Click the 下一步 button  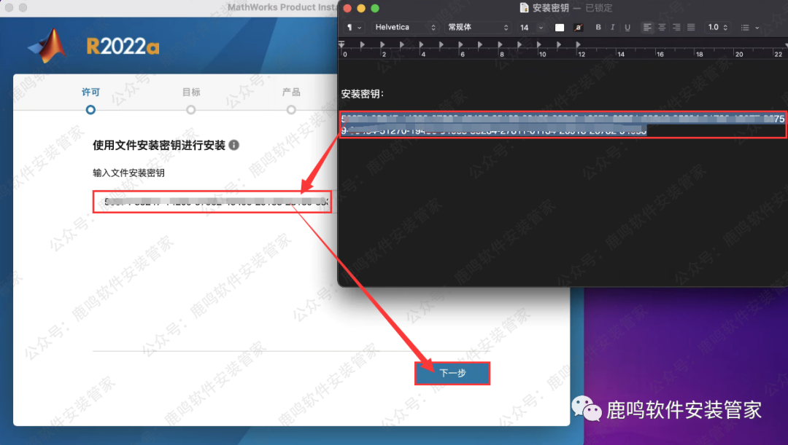[452, 373]
